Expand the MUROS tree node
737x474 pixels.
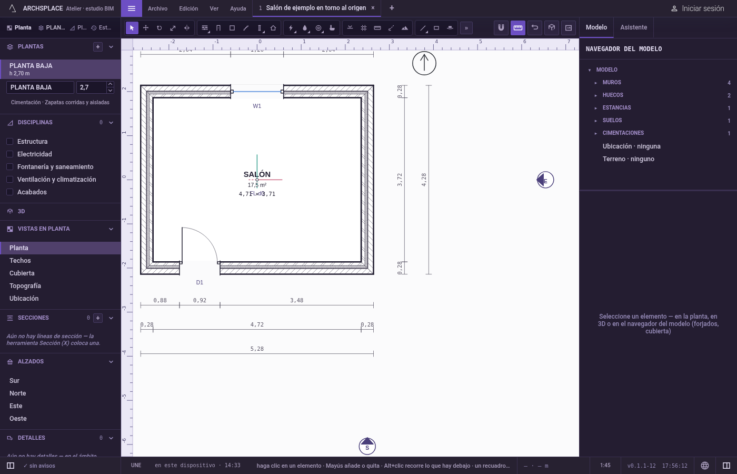tap(596, 83)
